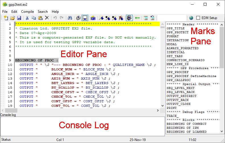Save the file with the floppy icon
This screenshot has width=225, height=143.
19,18
